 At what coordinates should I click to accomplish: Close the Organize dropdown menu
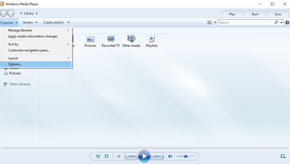click(x=9, y=23)
